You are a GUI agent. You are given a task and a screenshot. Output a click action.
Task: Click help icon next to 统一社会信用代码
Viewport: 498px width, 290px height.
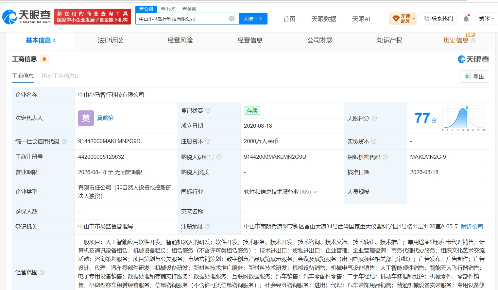(x=64, y=141)
